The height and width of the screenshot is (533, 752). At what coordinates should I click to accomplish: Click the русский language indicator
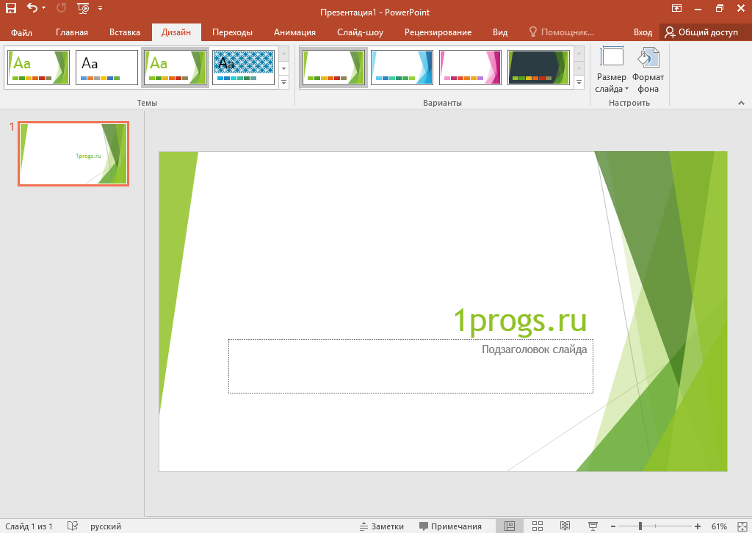click(106, 526)
